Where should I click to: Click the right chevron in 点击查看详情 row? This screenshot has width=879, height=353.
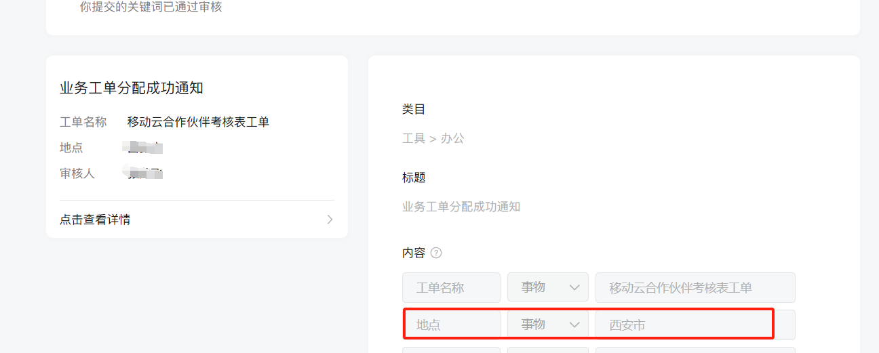330,220
